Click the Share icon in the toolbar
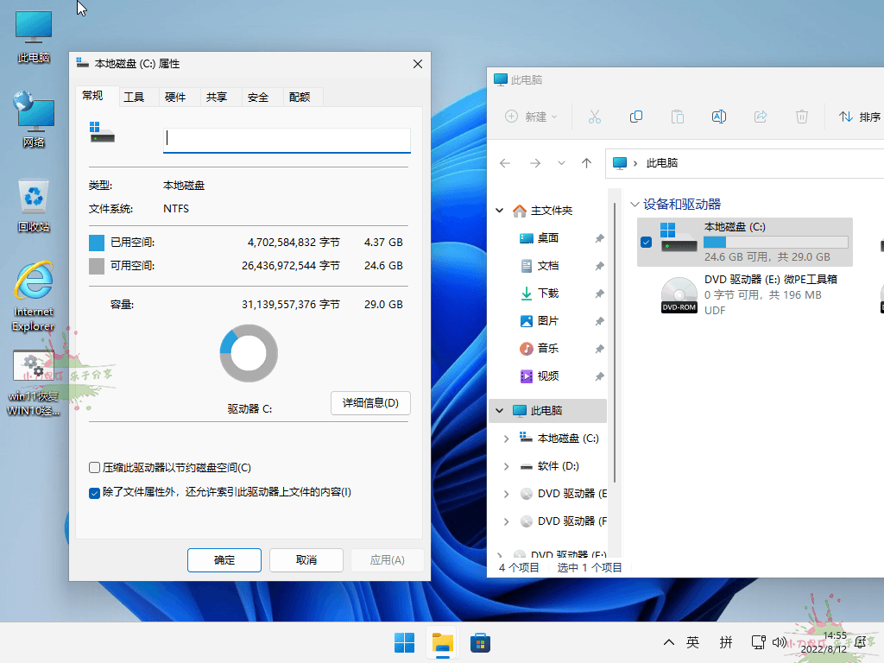Image resolution: width=884 pixels, height=663 pixels. click(761, 116)
